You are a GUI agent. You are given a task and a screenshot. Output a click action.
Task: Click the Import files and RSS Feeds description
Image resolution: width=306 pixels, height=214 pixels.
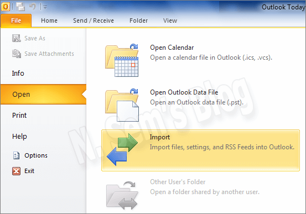point(222,147)
